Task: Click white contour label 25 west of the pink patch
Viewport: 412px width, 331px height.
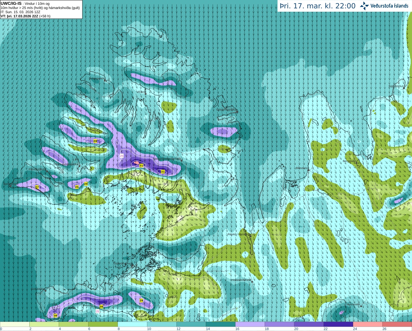Action: coord(122,156)
